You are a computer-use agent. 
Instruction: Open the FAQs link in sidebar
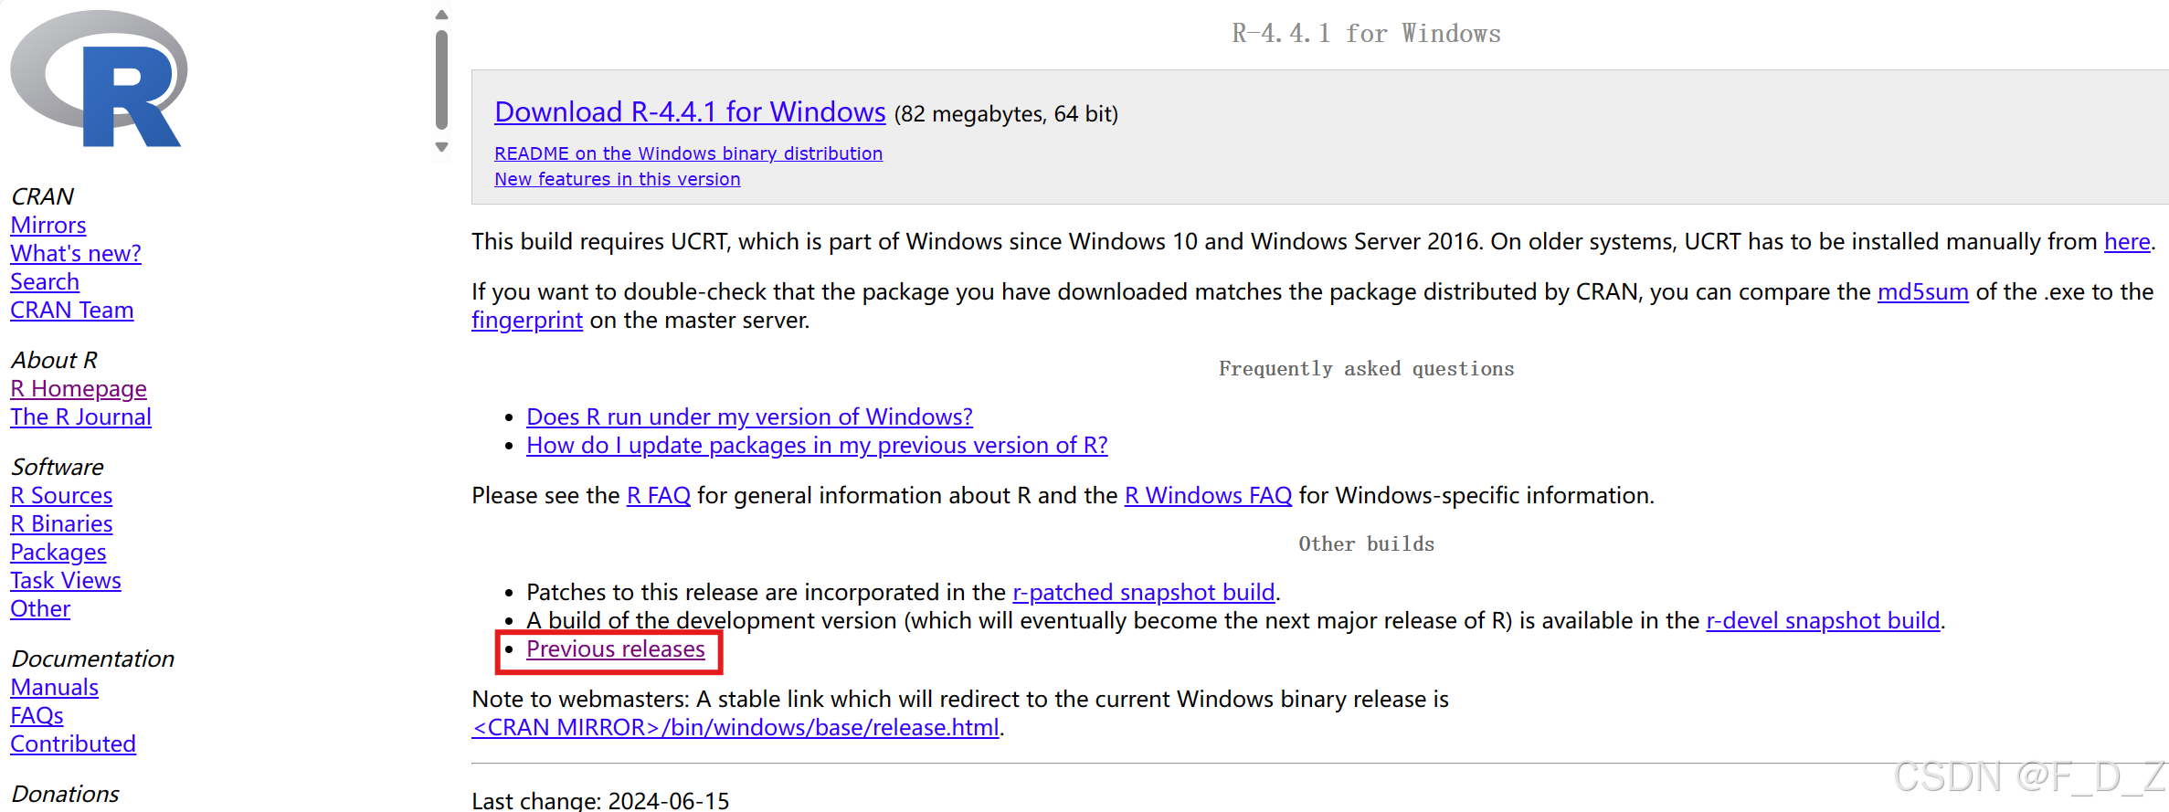click(x=37, y=715)
